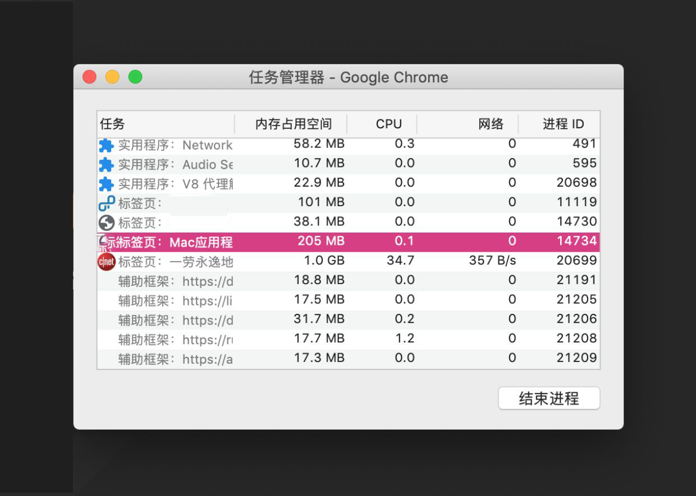This screenshot has height=496, width=696.
Task: Click the 18.8 MB memory value
Action: click(319, 280)
